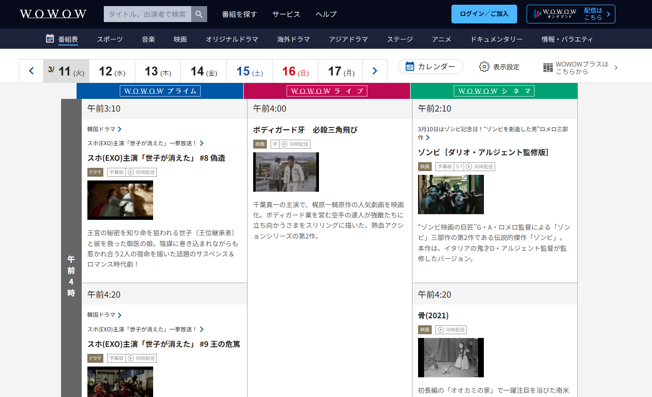Click the search magnifier icon

click(x=199, y=14)
